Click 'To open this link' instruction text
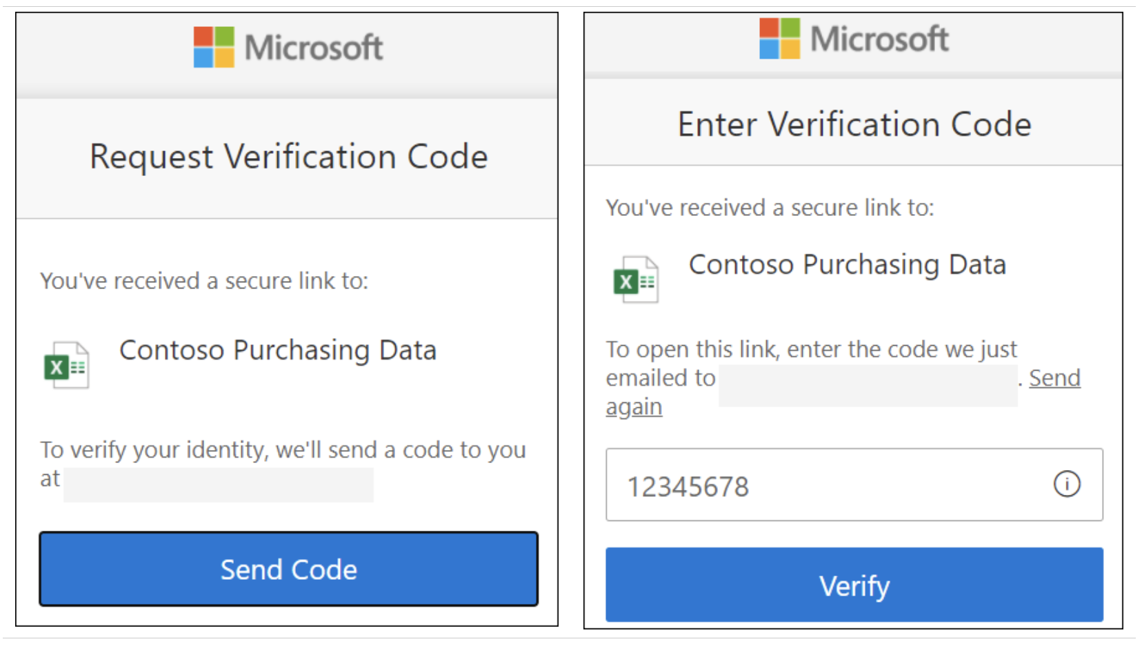1142x646 pixels. [811, 349]
